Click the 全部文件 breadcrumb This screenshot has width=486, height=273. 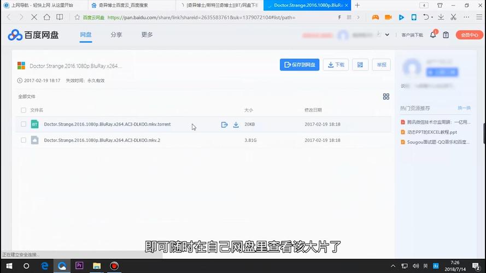[27, 97]
